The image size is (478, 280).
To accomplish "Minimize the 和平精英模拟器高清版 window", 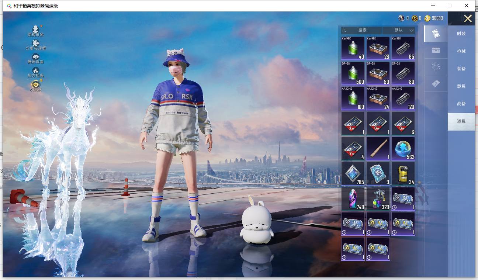I will pyautogui.click(x=432, y=6).
